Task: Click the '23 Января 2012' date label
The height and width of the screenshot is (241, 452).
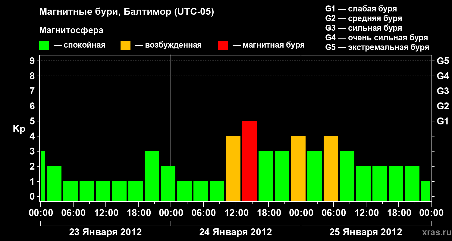Action: coord(105,232)
